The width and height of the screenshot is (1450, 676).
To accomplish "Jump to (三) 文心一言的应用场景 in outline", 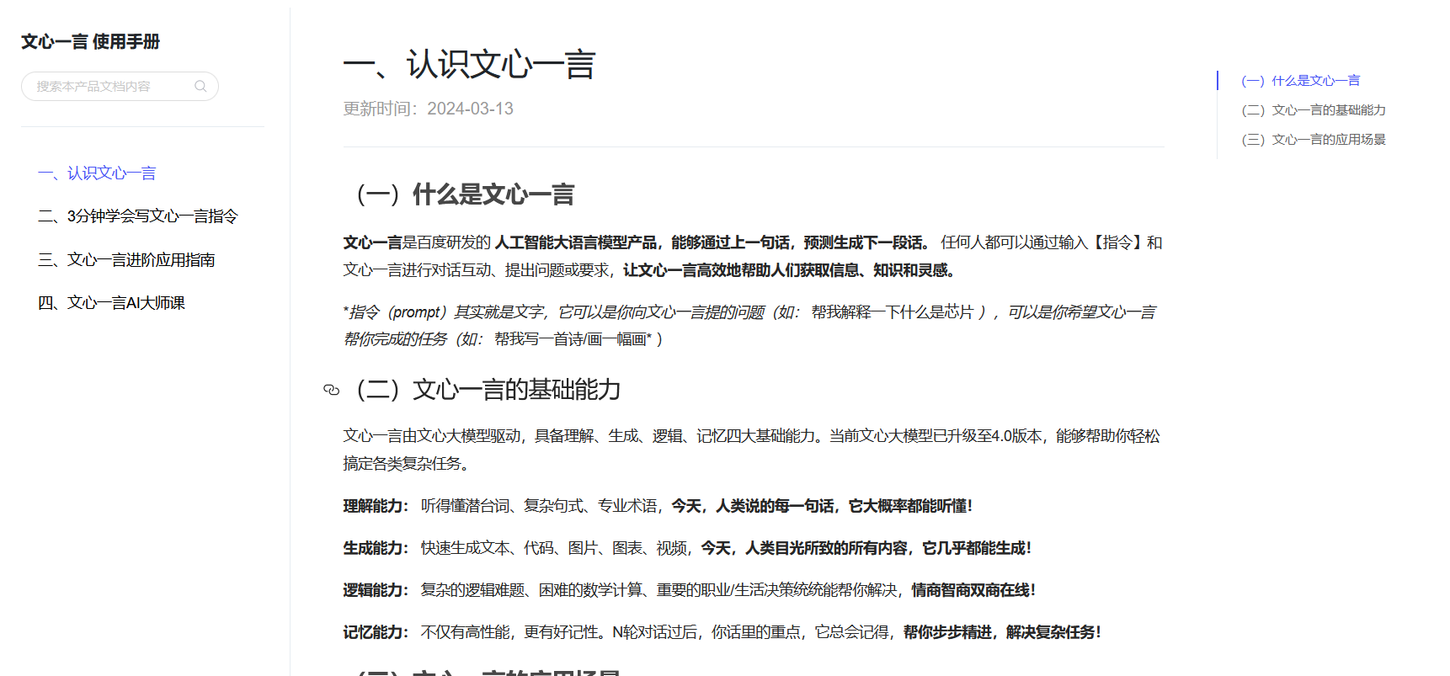I will click(x=1314, y=140).
